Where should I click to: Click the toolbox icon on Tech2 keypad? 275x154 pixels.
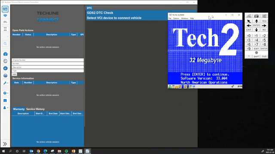(257, 16)
